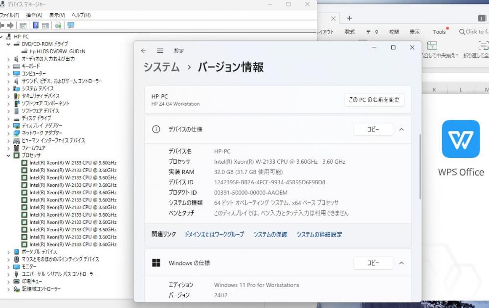Select column L header in WPS spreadsheet
This screenshot has width=489, height=308.
pyautogui.click(x=461, y=90)
